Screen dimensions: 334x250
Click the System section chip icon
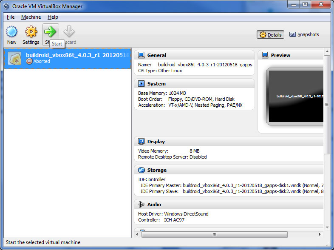tap(141, 84)
